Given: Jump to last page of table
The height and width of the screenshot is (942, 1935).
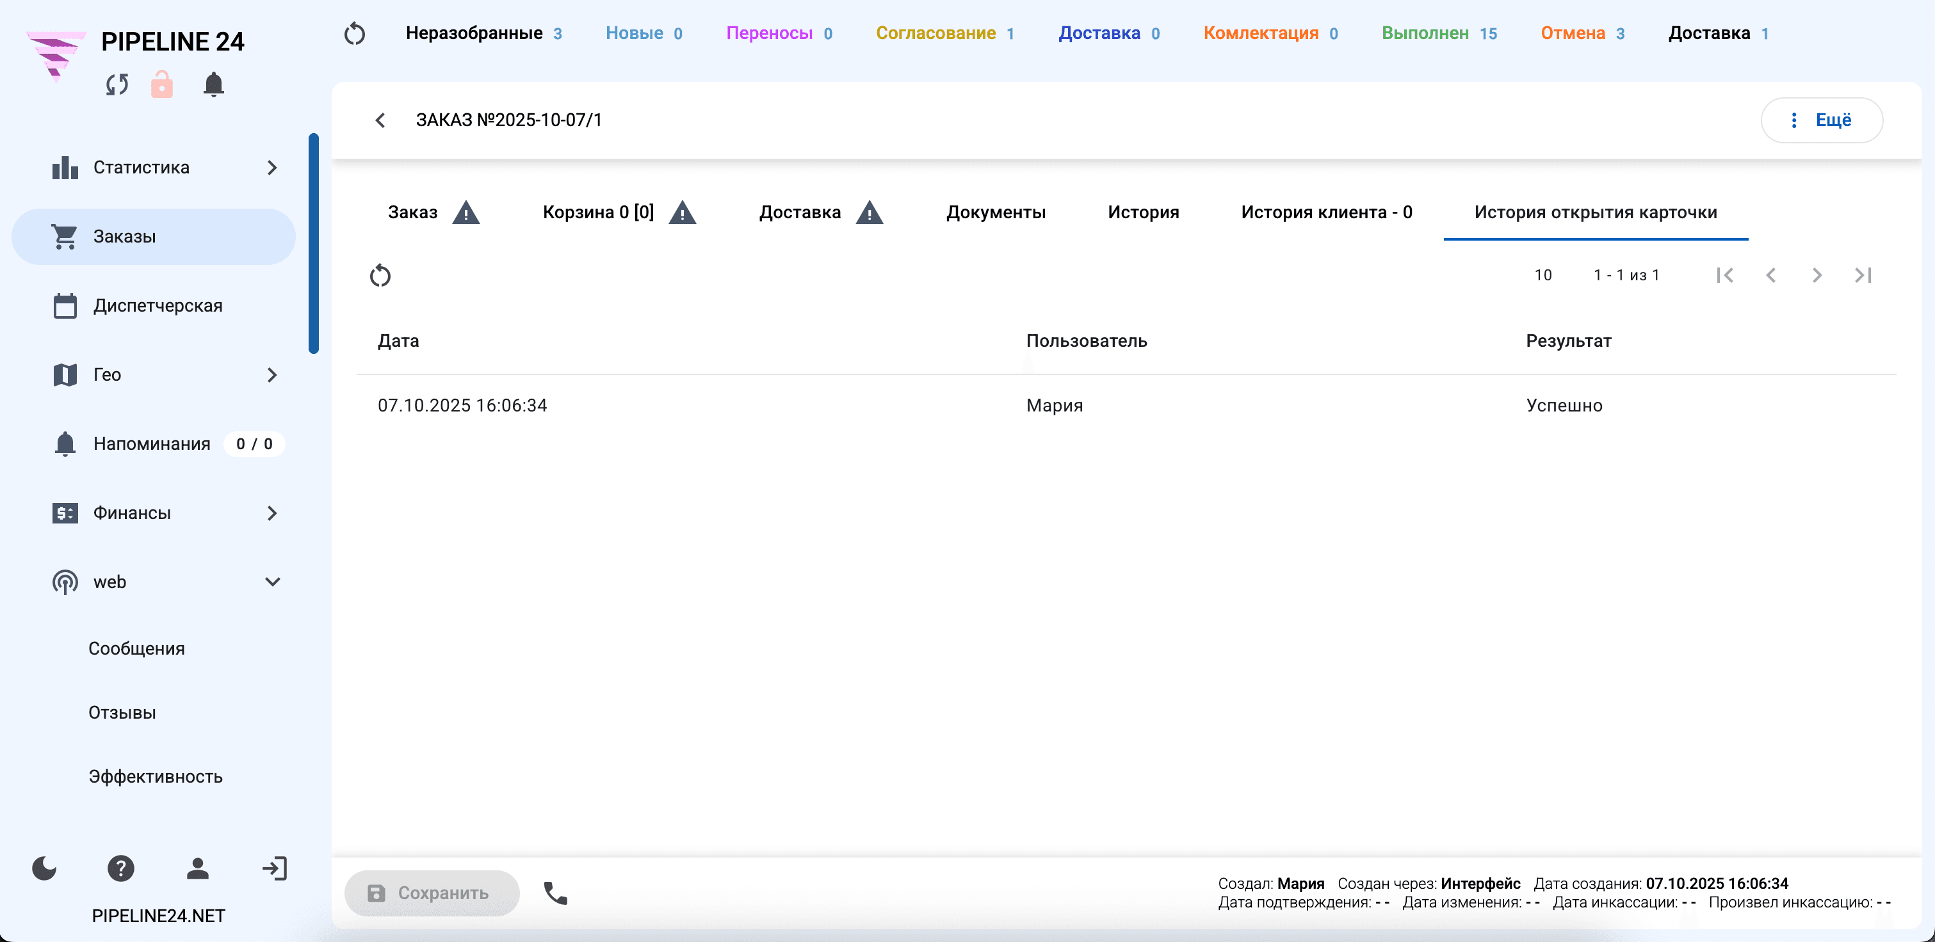Looking at the screenshot, I should point(1863,275).
